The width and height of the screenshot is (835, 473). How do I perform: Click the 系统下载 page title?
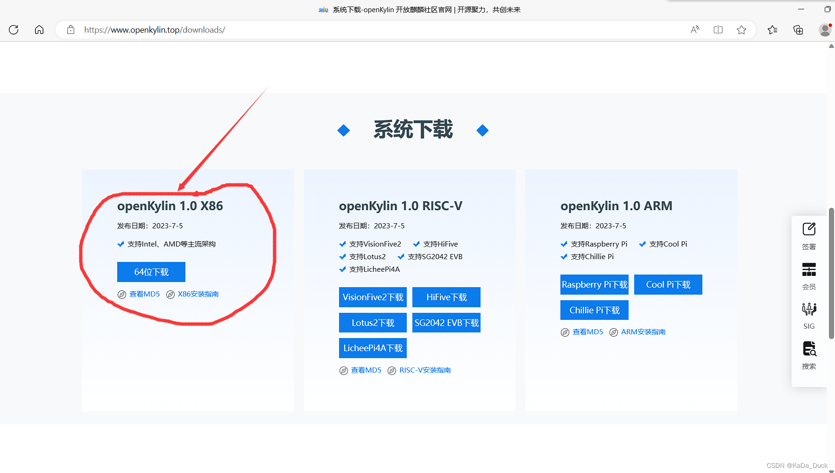tap(413, 129)
